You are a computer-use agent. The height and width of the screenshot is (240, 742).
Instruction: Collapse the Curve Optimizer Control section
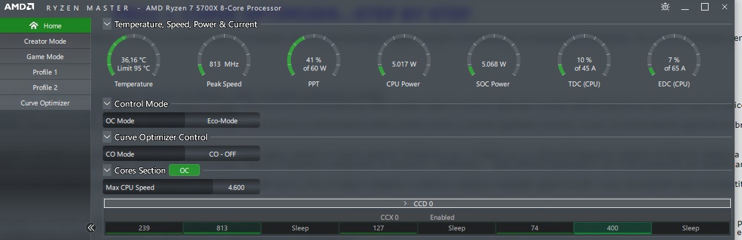pos(107,137)
